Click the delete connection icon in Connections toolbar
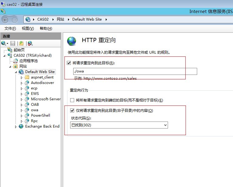This screenshot has height=187, width=233. coord(30,43)
